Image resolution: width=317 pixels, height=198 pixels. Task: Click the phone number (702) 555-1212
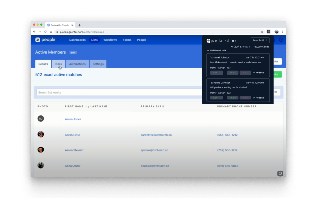(227, 150)
